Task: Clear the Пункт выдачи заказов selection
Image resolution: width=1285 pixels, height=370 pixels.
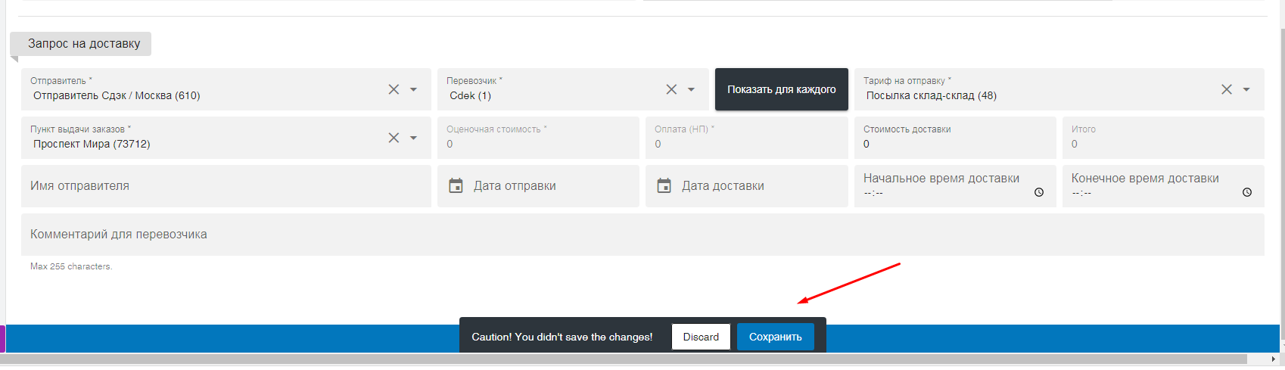Action: coord(394,138)
